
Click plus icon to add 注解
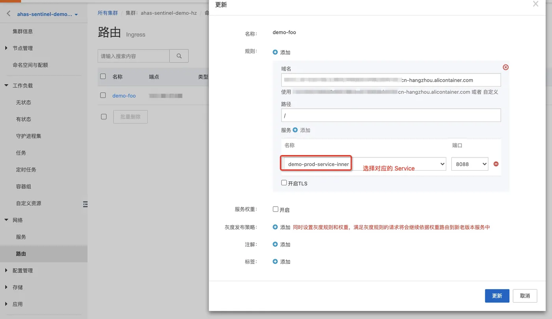coord(275,244)
